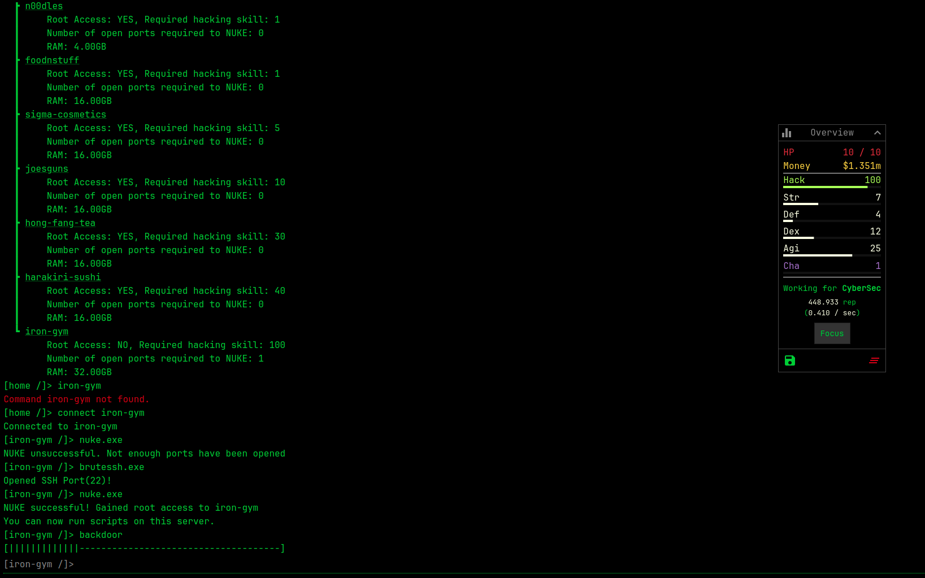
Task: Click the "brutessh.exe" command line
Action: point(74,467)
